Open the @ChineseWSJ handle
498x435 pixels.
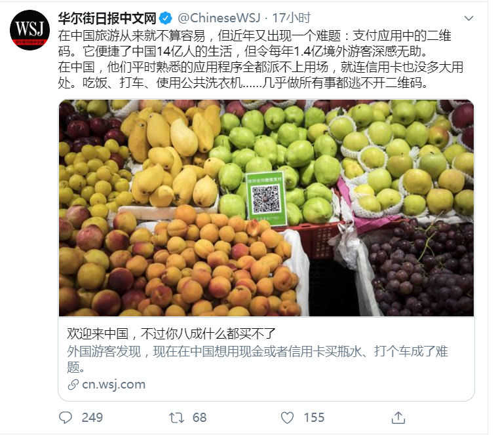(x=219, y=18)
